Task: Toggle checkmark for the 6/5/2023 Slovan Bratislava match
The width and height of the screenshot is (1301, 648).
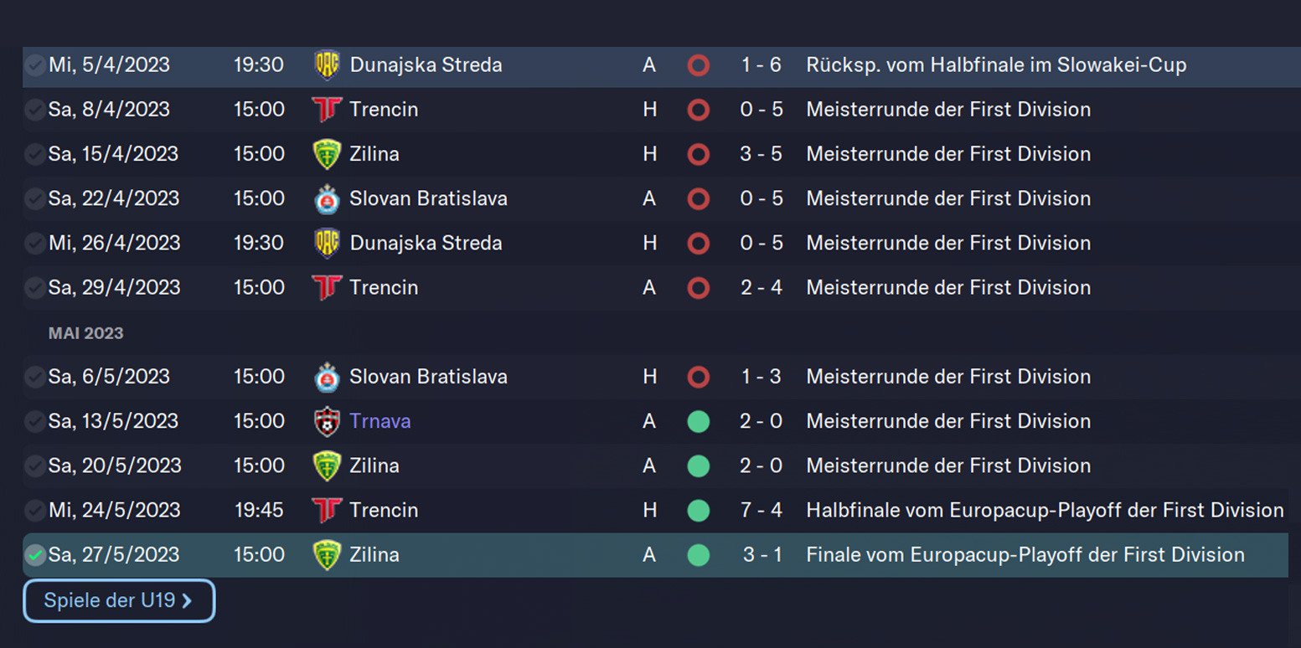Action: (x=35, y=378)
